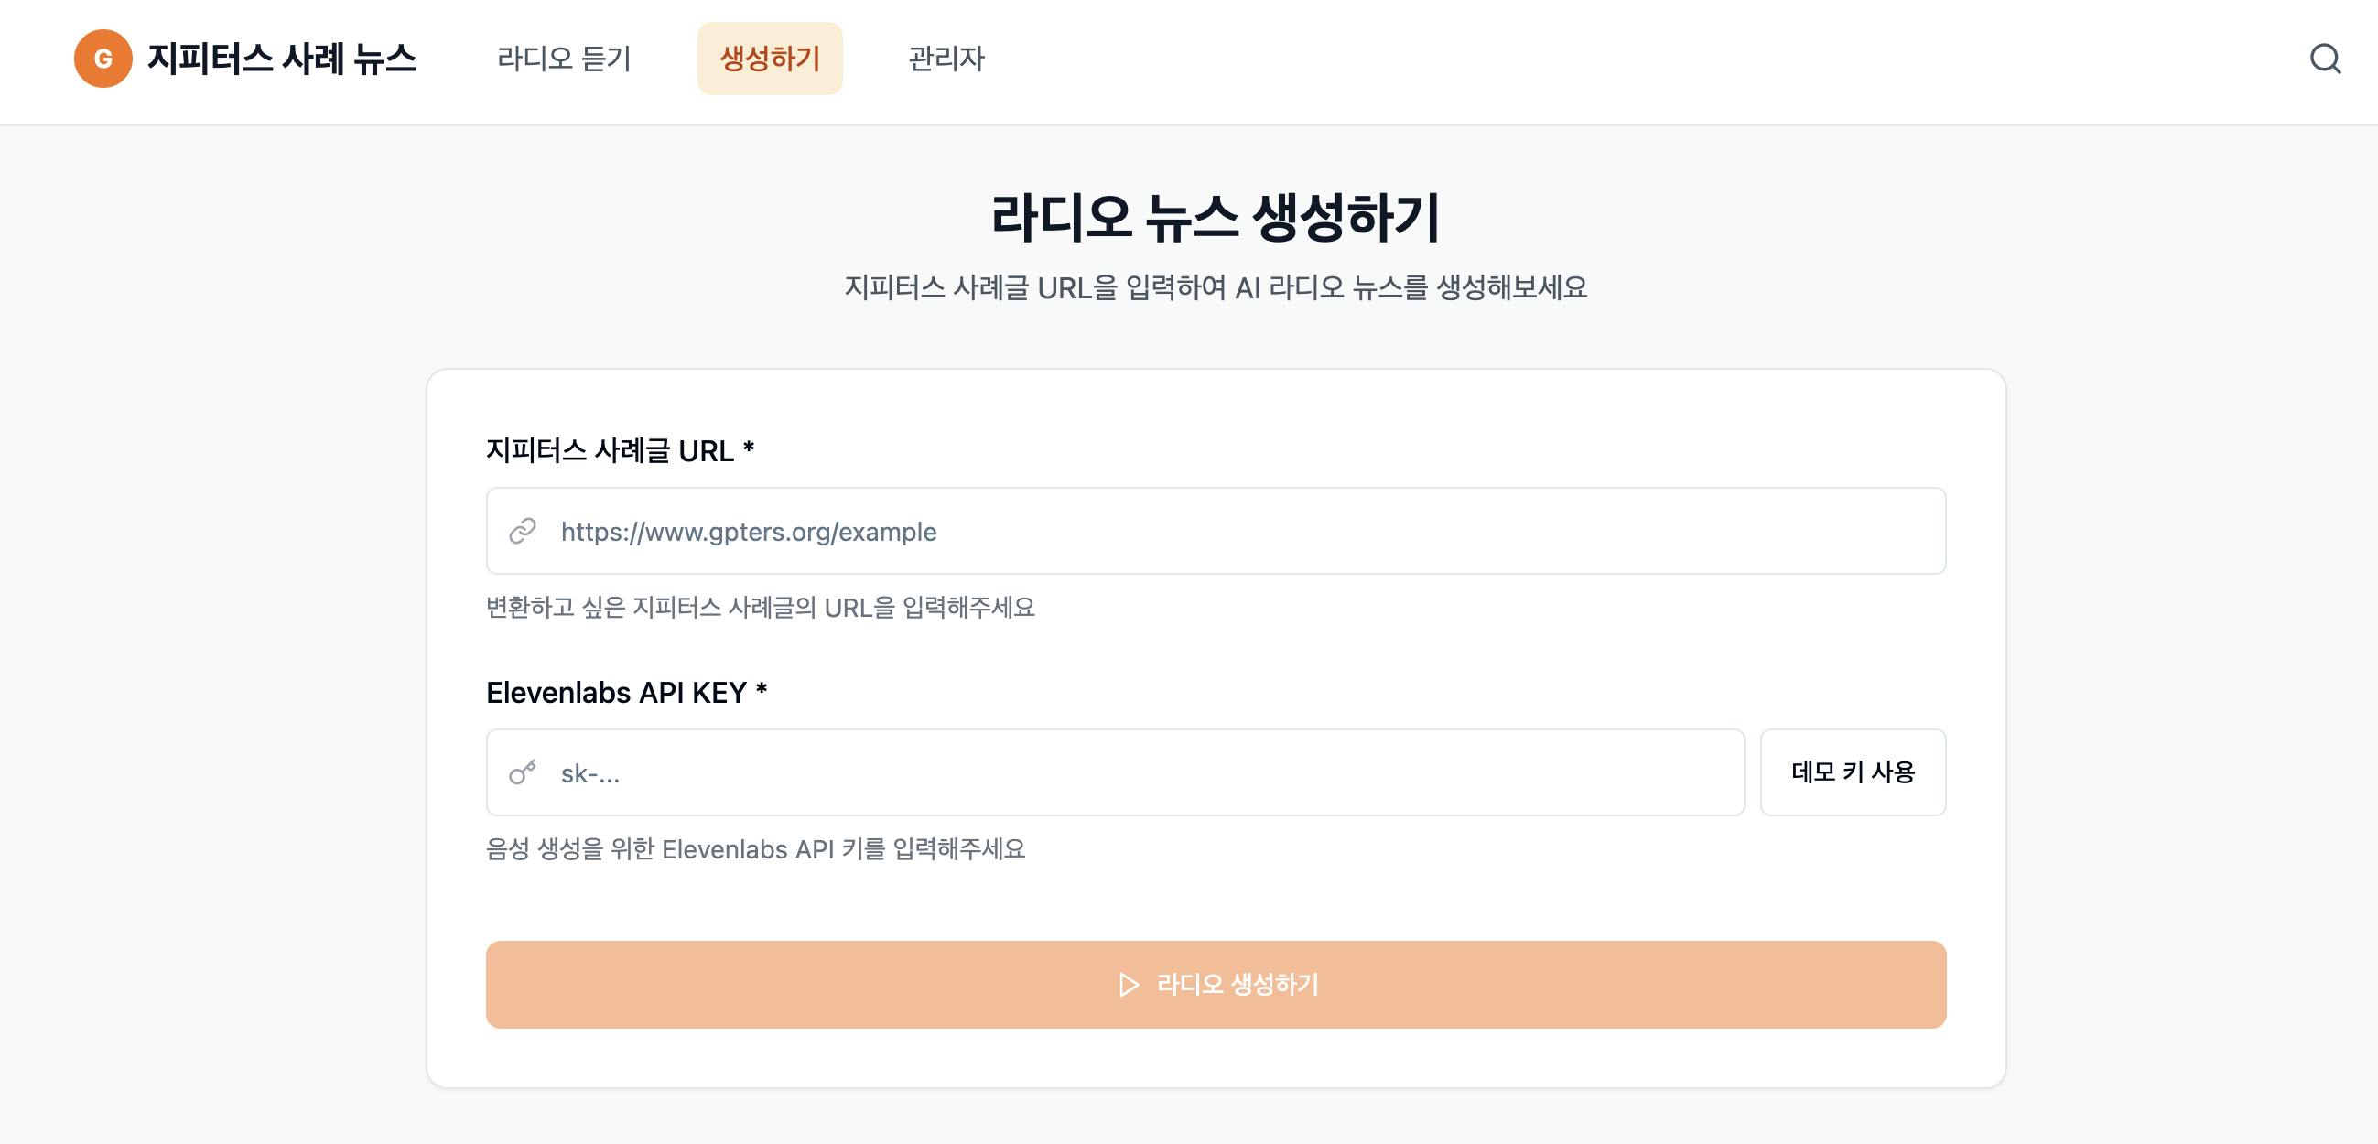Click the orange G logo icon
Viewport: 2378px width, 1144px height.
103,59
